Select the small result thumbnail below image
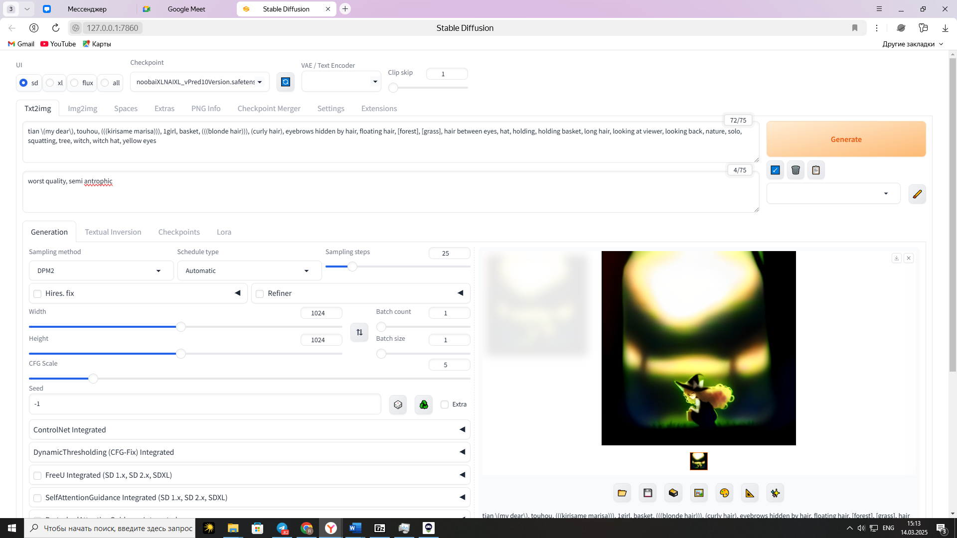 (698, 461)
